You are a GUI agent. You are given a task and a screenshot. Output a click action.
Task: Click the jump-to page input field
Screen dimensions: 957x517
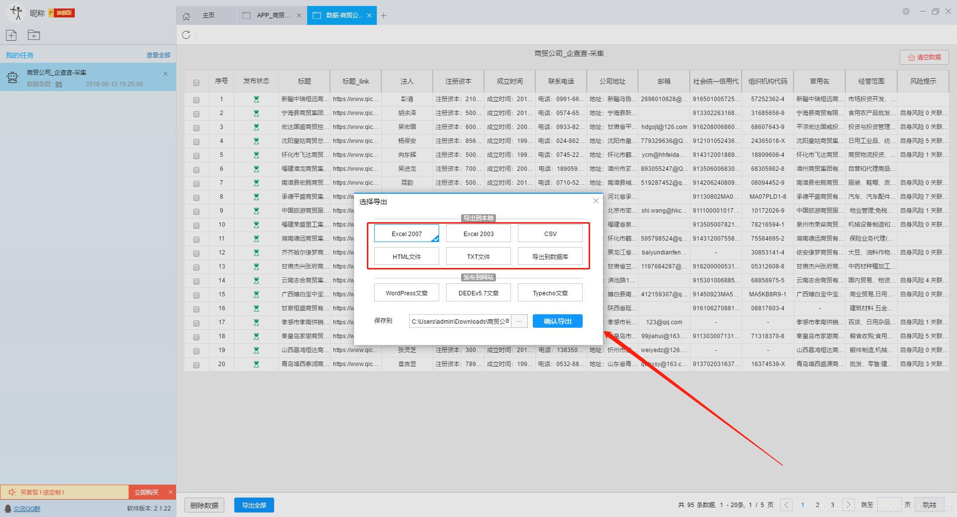[x=889, y=505]
